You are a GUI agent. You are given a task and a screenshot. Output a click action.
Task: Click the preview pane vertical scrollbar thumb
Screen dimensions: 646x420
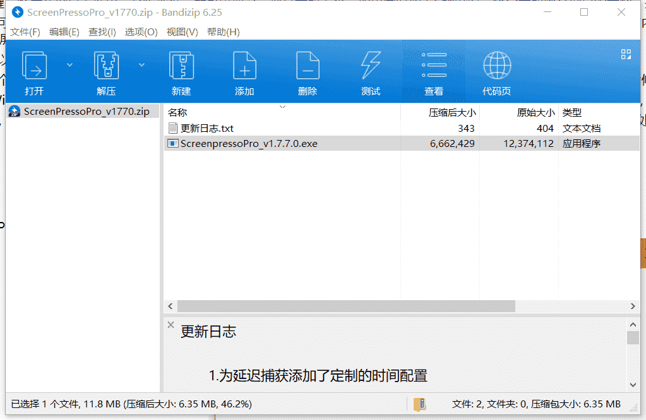(633, 338)
